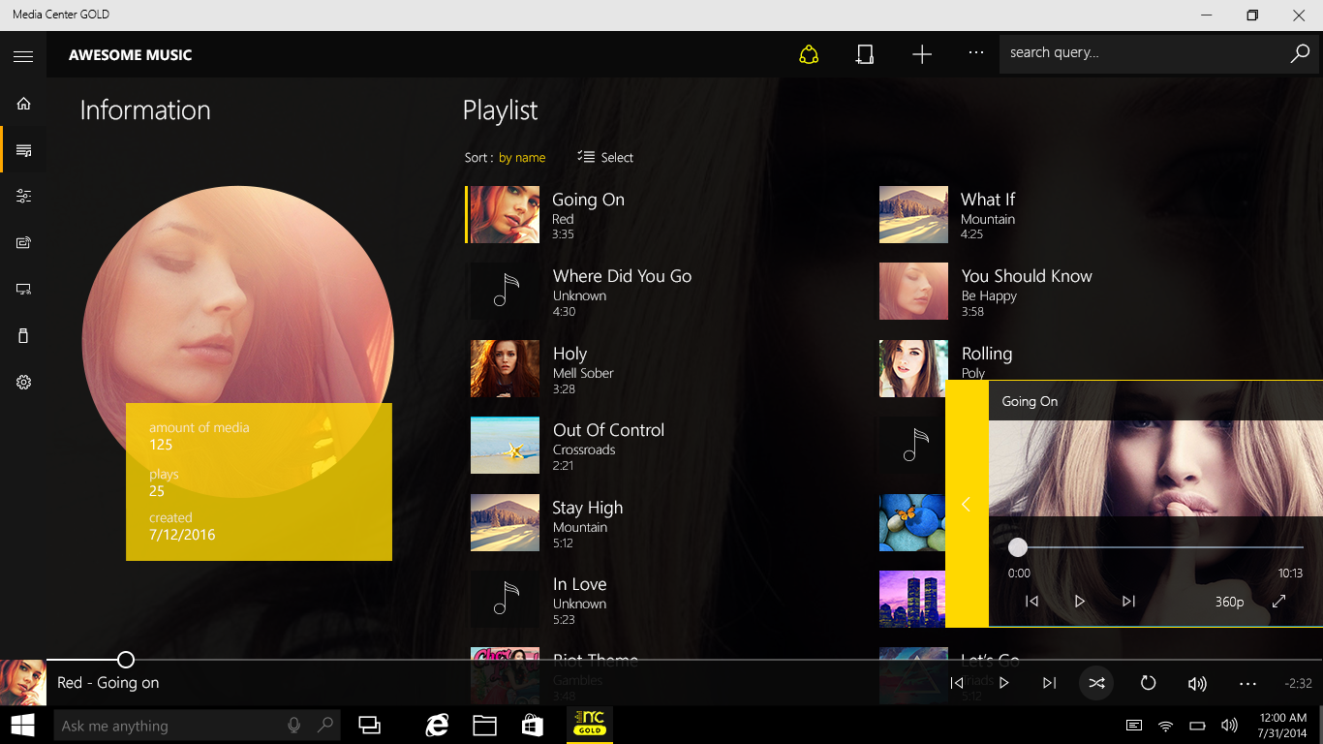Go to Home in the sidebar
The height and width of the screenshot is (744, 1323).
(x=23, y=104)
